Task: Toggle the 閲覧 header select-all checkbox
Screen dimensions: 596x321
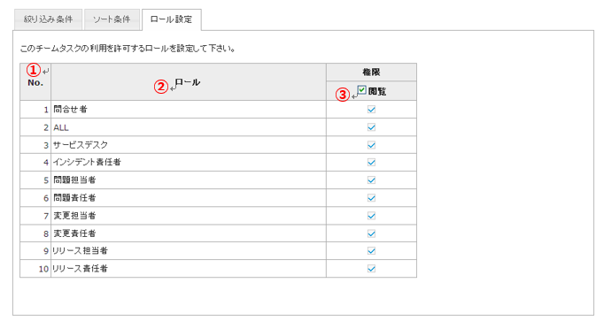Action: click(362, 90)
